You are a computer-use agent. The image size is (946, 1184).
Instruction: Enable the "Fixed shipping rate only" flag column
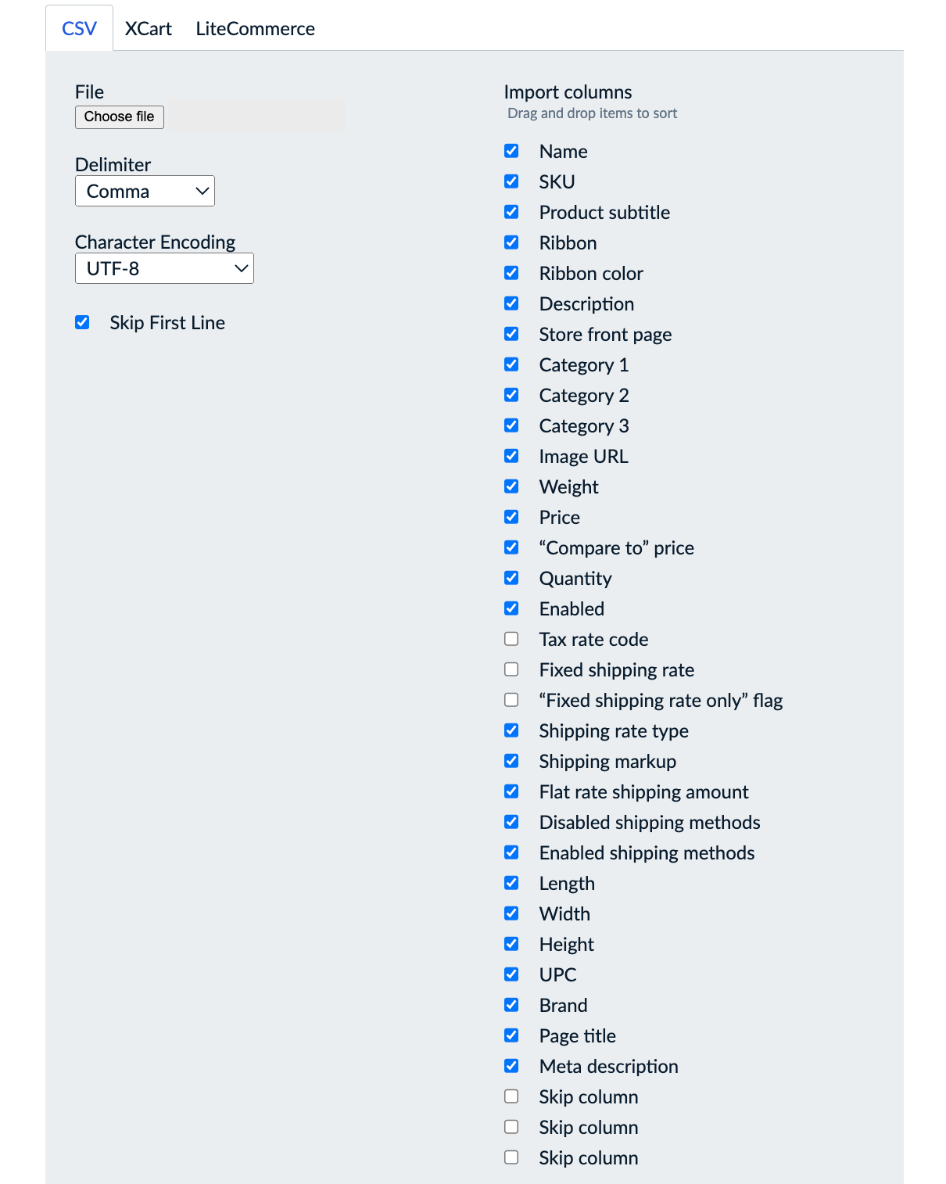click(511, 699)
